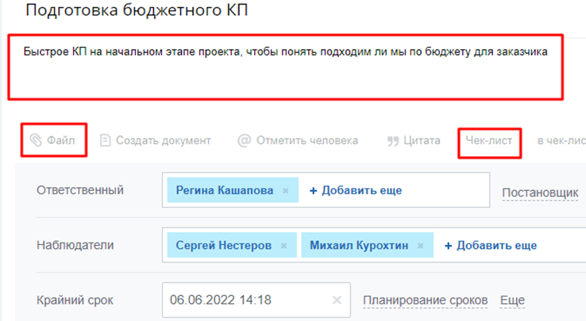This screenshot has height=321, width=586.
Task: Click the Создать документ document icon
Action: click(106, 140)
